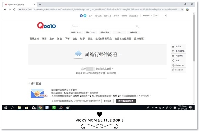Open the size reference sidebar item
199x131 pixels.
click(x=178, y=56)
